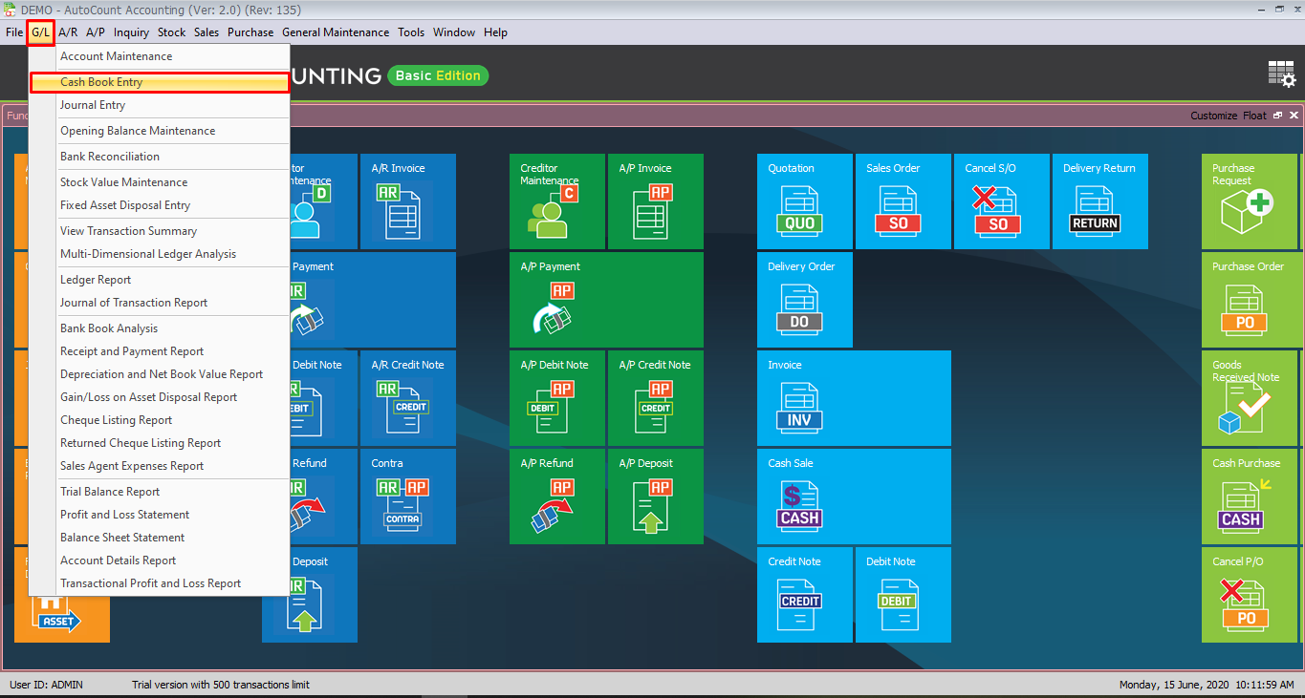The width and height of the screenshot is (1305, 698).
Task: Open Balance Sheet Statement
Action: coord(160,538)
